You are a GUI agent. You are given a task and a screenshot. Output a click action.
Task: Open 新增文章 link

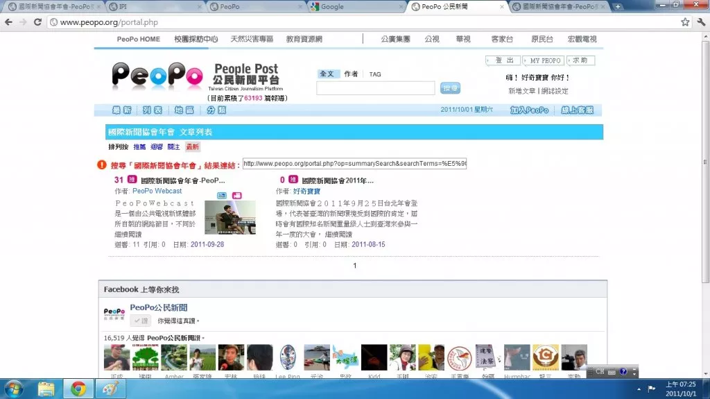(521, 91)
